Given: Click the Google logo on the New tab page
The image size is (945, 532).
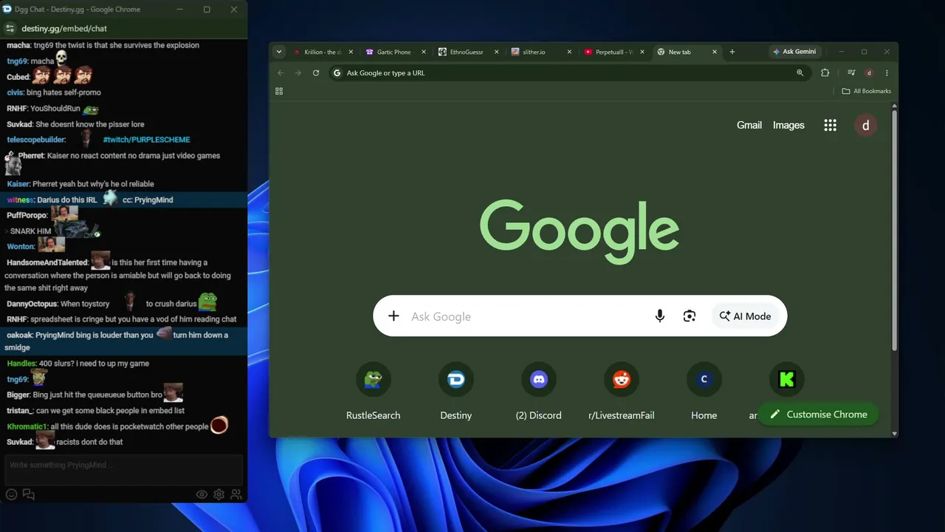Looking at the screenshot, I should click(580, 231).
